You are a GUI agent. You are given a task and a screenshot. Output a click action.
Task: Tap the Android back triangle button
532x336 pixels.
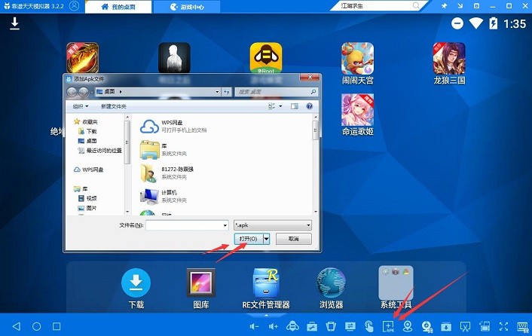(17, 326)
